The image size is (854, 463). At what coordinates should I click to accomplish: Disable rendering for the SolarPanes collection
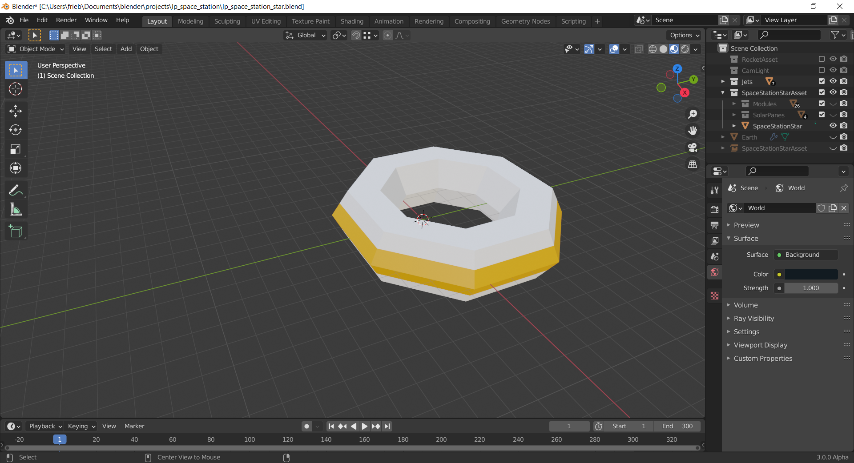pos(844,115)
